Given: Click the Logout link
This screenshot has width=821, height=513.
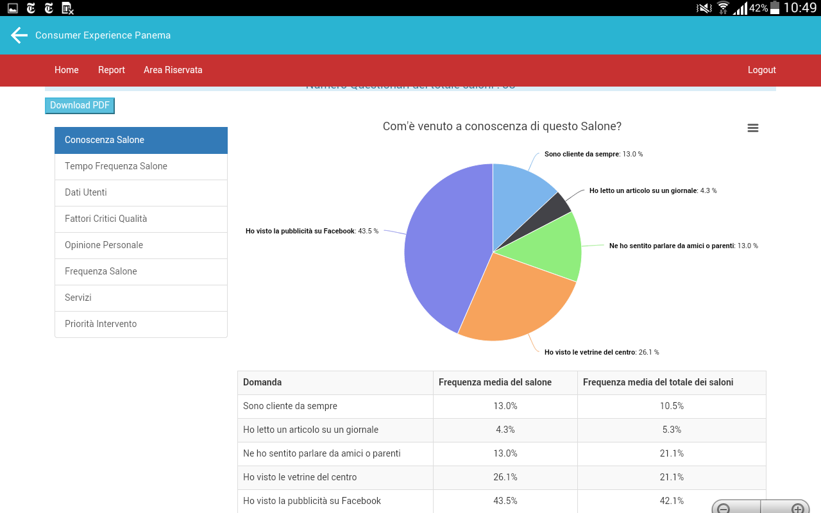Looking at the screenshot, I should click(x=761, y=70).
